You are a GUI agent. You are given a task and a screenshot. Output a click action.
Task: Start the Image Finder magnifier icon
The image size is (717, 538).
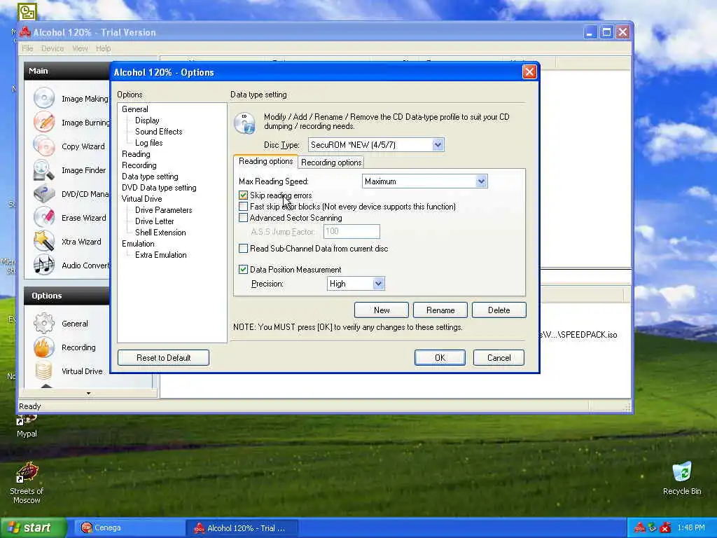pyautogui.click(x=44, y=170)
